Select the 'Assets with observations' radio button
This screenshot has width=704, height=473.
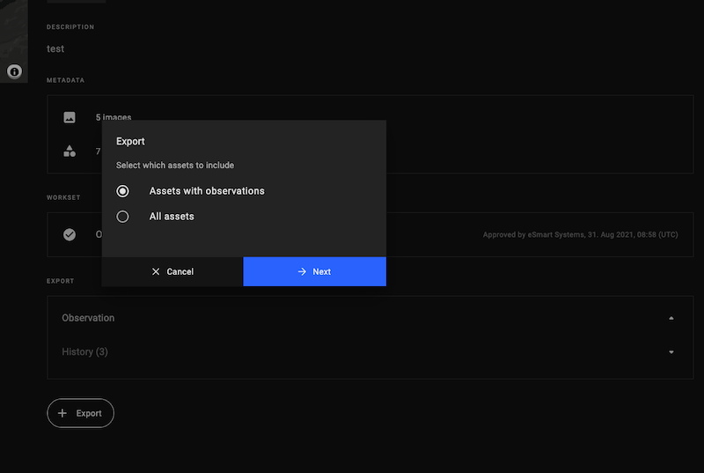pos(123,191)
